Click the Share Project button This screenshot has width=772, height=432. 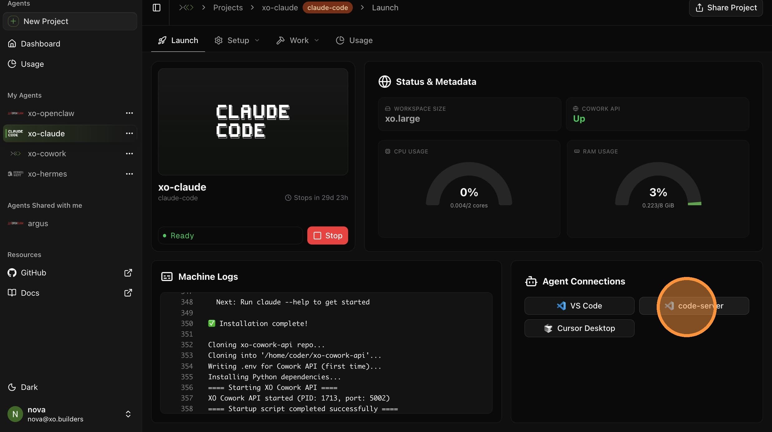[x=726, y=7]
